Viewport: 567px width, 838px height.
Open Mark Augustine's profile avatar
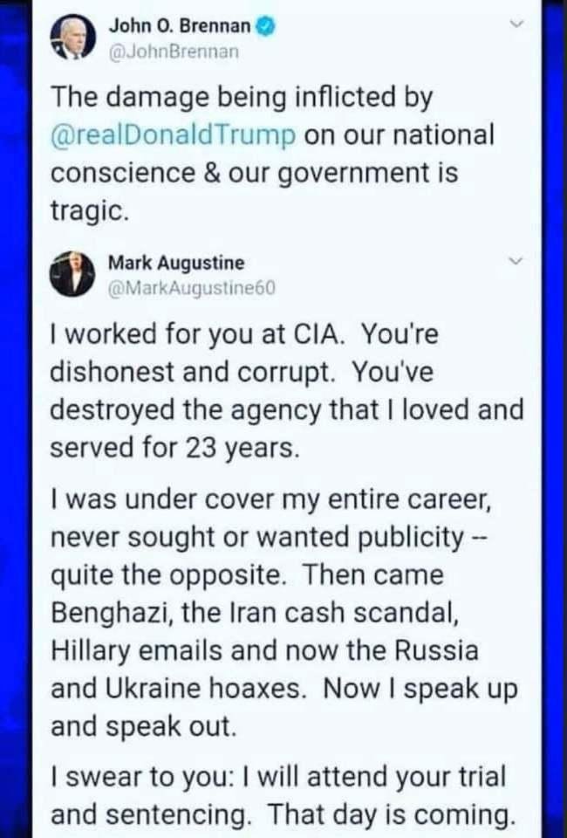72,273
